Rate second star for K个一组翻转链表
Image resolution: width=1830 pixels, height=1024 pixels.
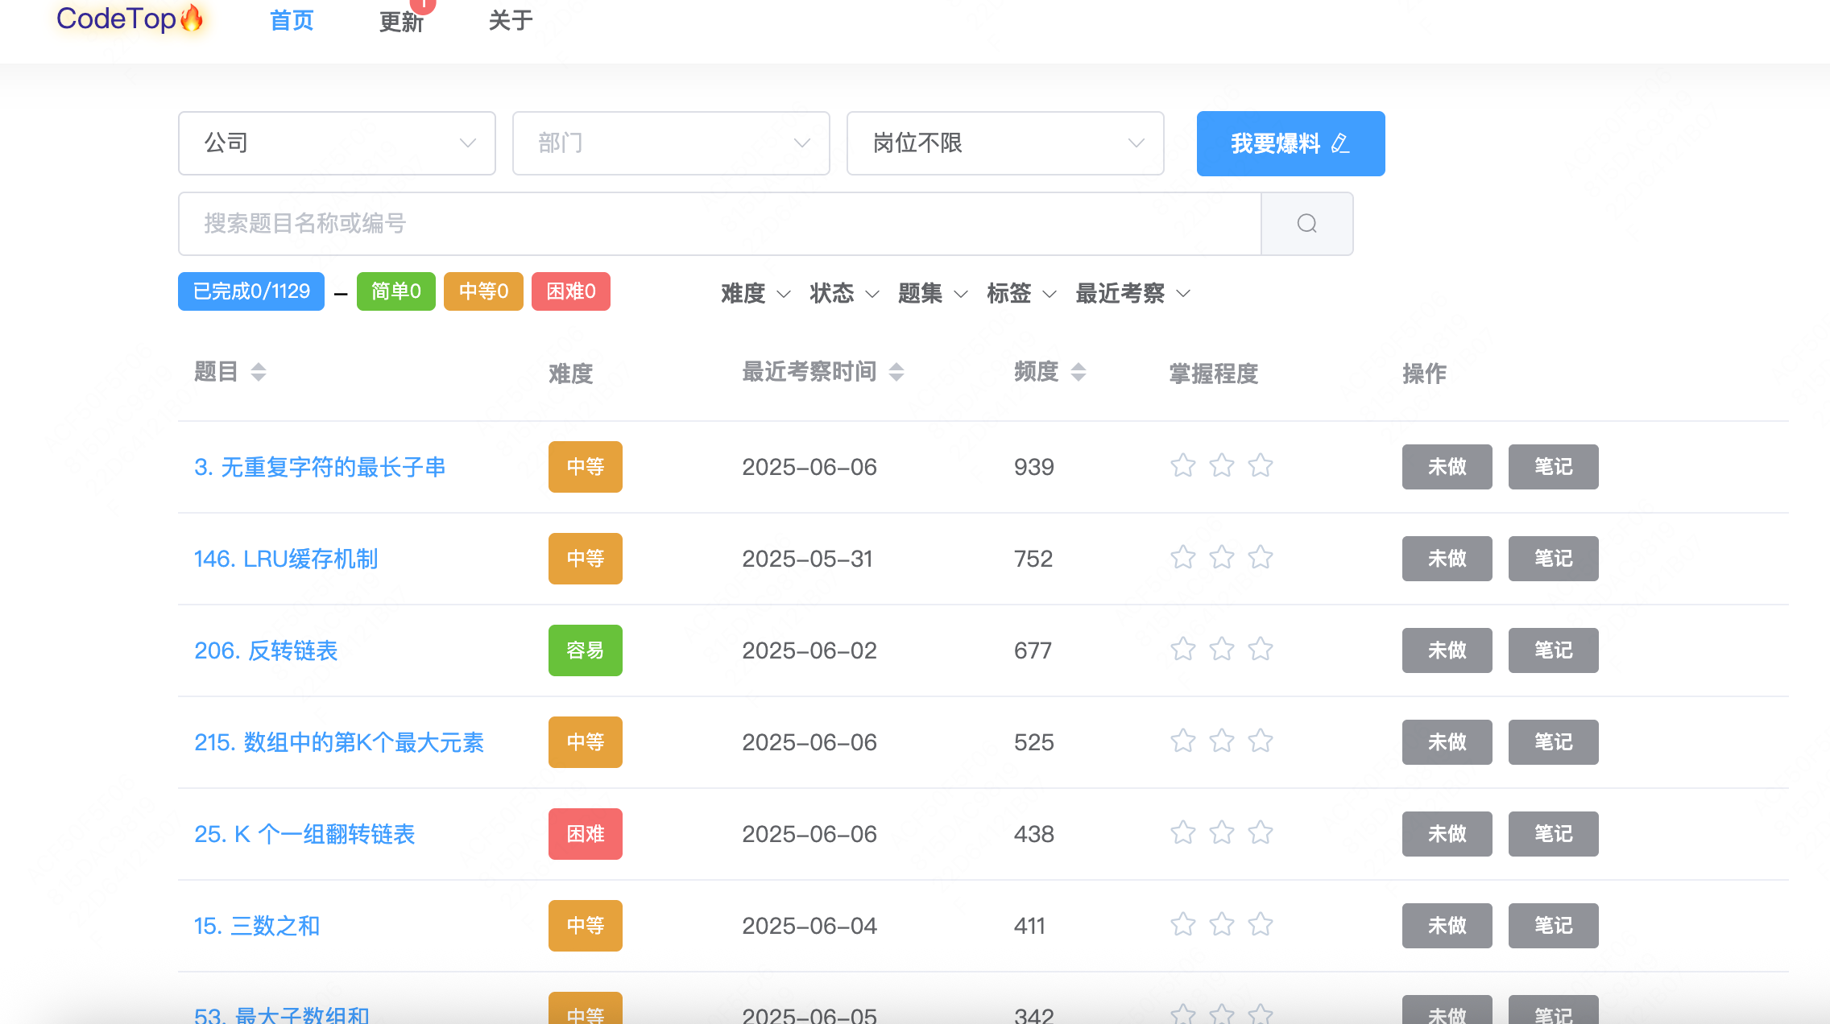[x=1222, y=832]
